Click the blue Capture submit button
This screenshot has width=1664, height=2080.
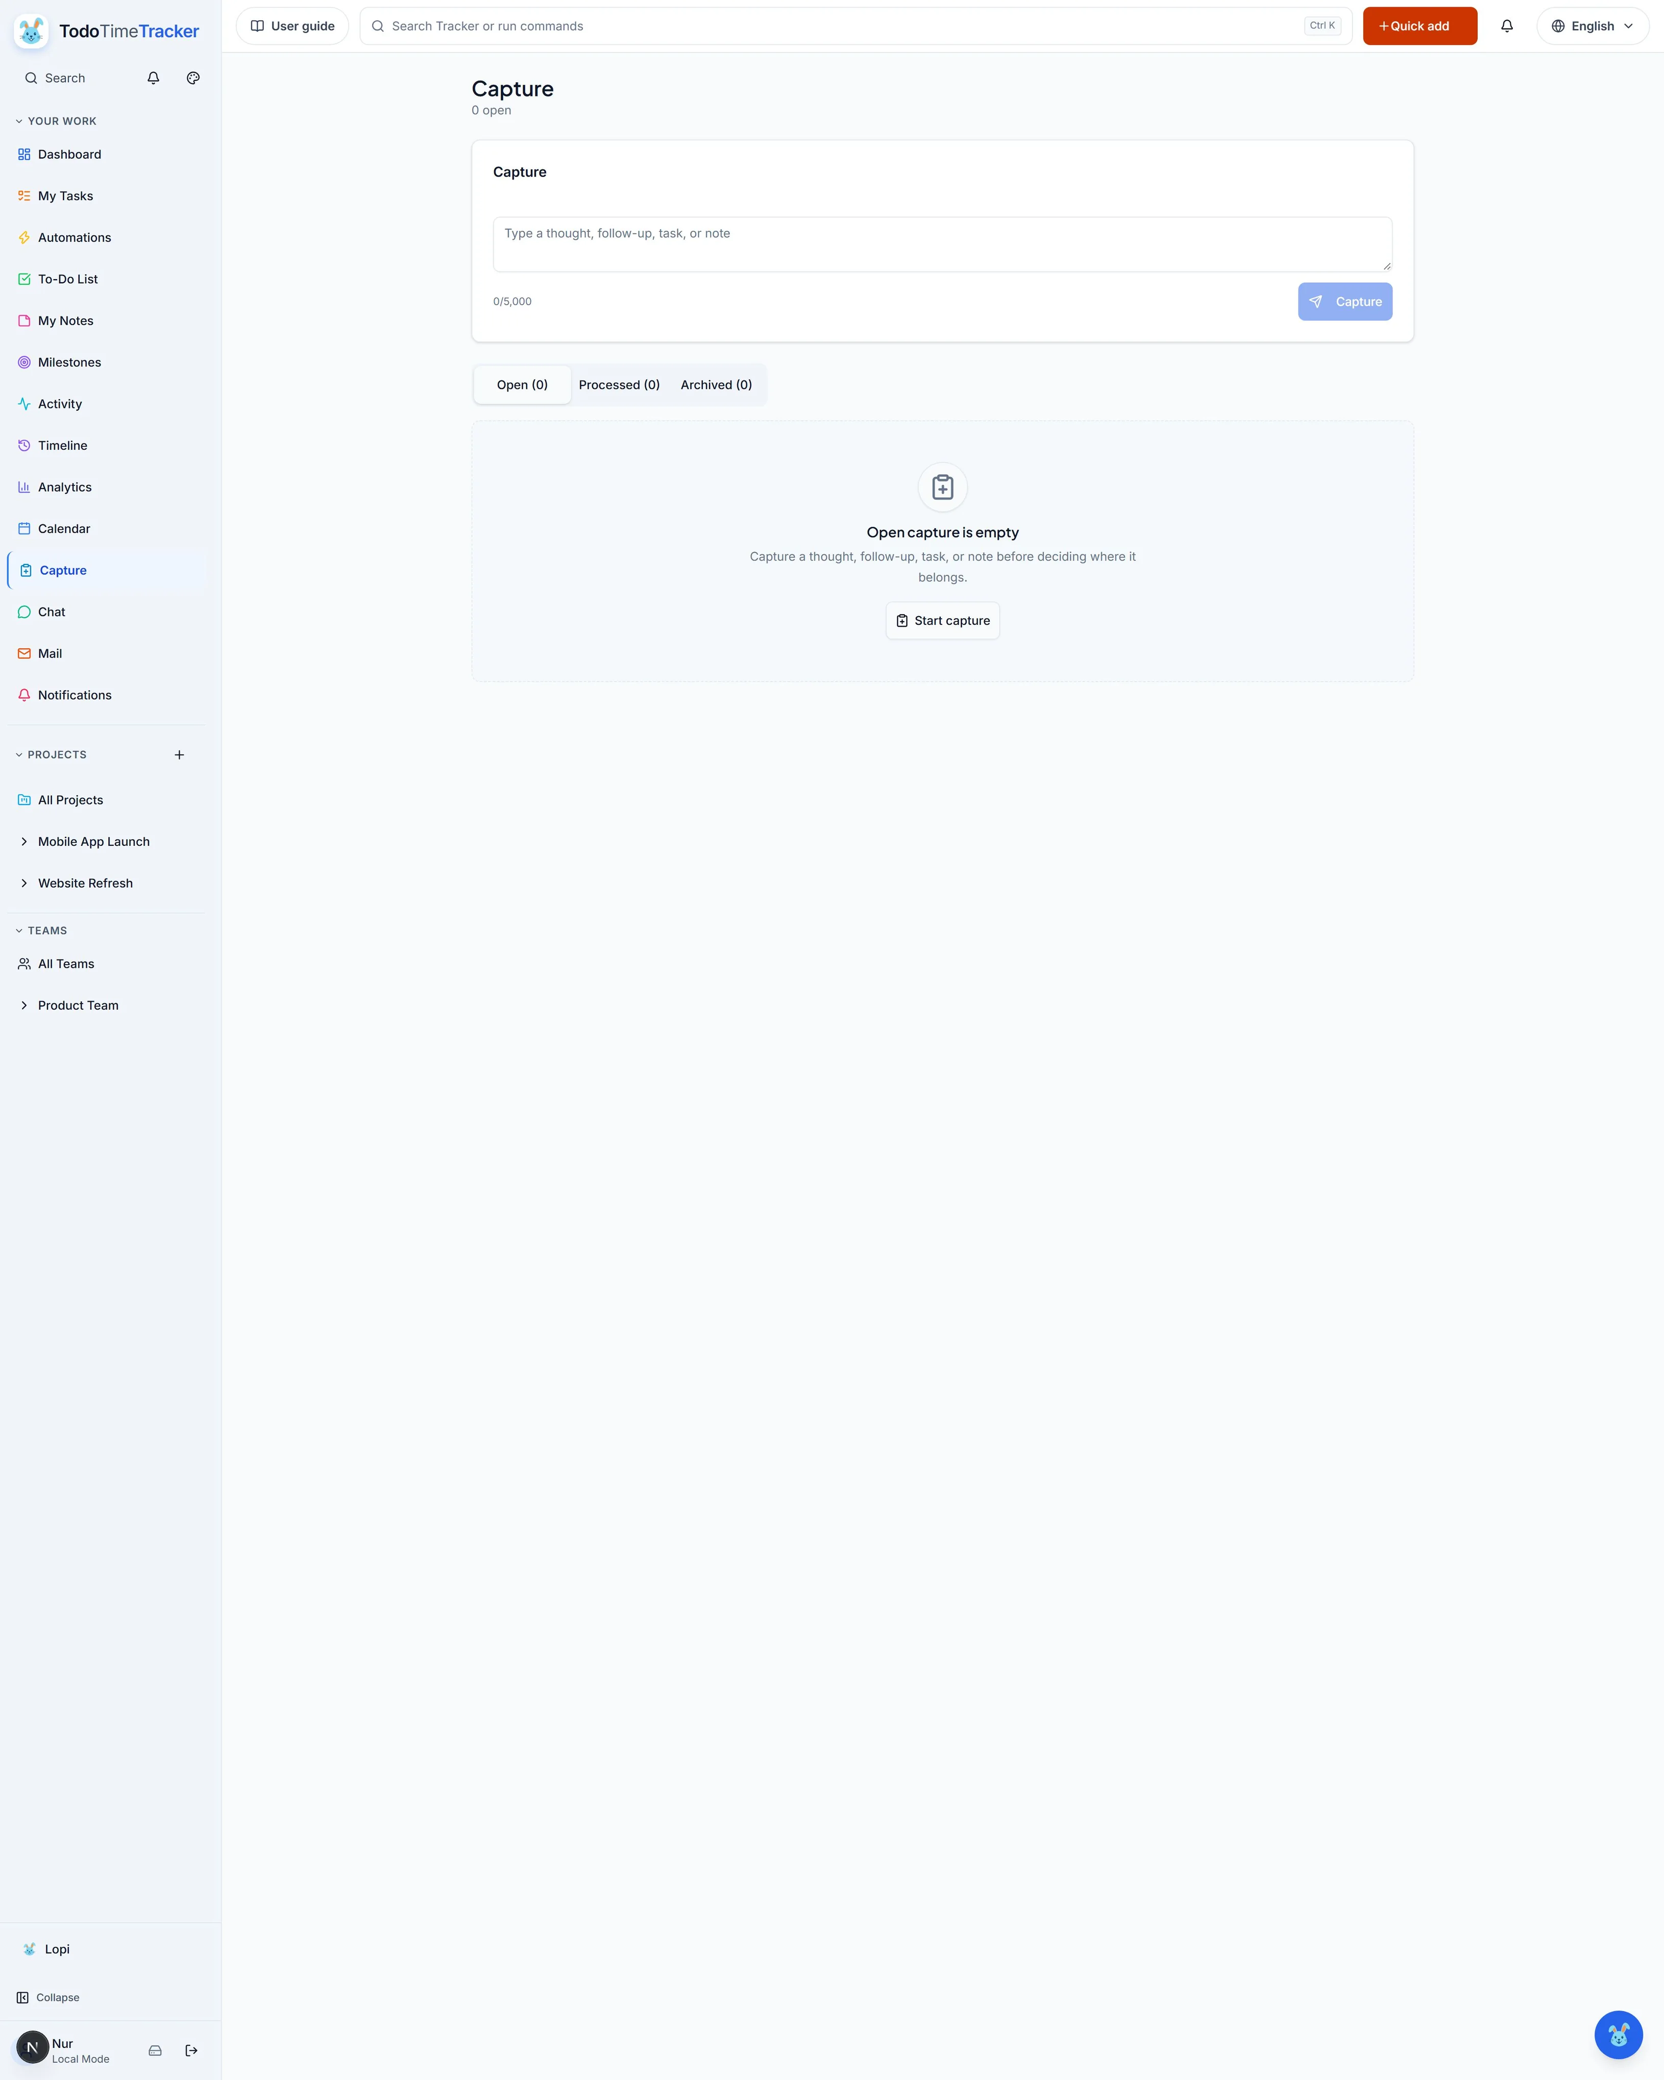pos(1344,302)
